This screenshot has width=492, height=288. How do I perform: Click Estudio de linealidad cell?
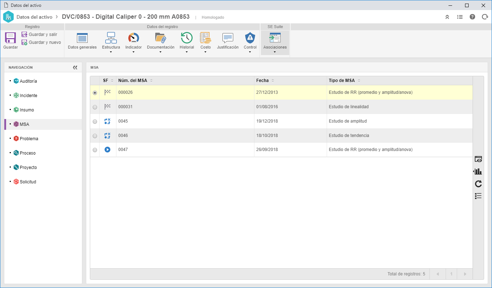tap(400, 107)
